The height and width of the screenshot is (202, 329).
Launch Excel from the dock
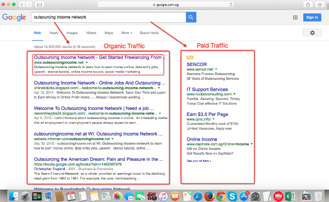pos(290,196)
